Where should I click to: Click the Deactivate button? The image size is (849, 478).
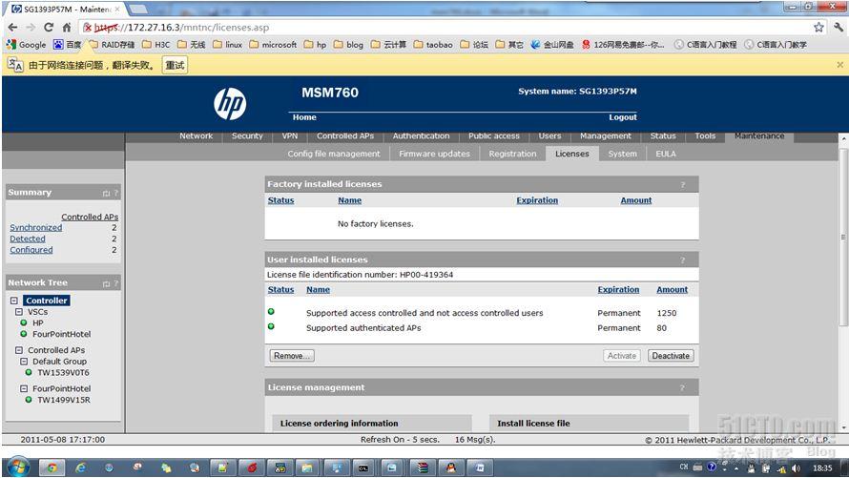pos(671,356)
